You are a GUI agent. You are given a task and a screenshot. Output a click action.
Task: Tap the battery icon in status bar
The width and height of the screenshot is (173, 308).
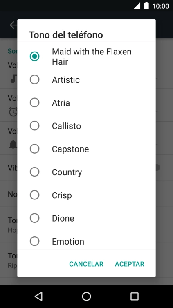point(146,6)
